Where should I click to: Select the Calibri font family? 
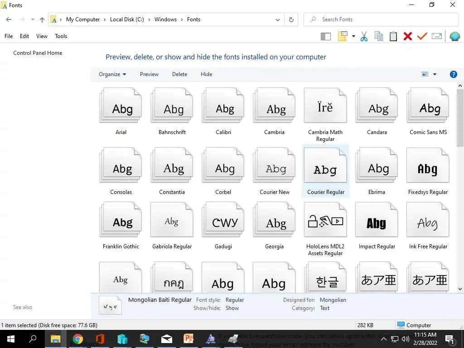(x=223, y=111)
